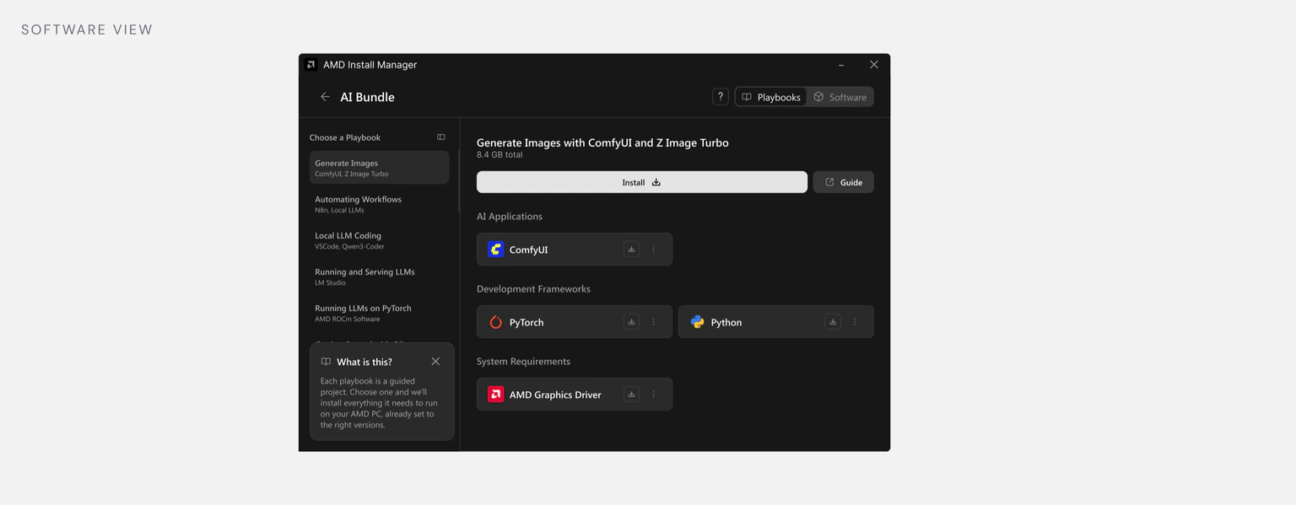Download Python using its download icon
1296x505 pixels.
click(833, 322)
